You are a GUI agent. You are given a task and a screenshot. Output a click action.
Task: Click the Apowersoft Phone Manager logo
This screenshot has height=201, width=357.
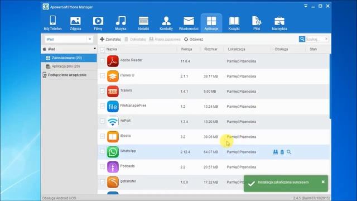pos(46,7)
